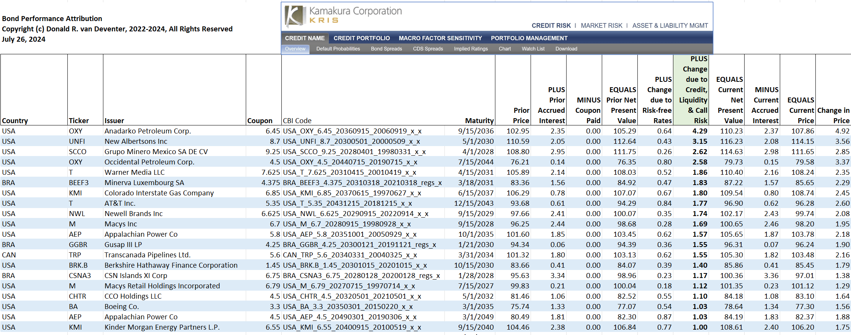Click the July 26, 2024 date cell
The image size is (851, 335).
(24, 39)
